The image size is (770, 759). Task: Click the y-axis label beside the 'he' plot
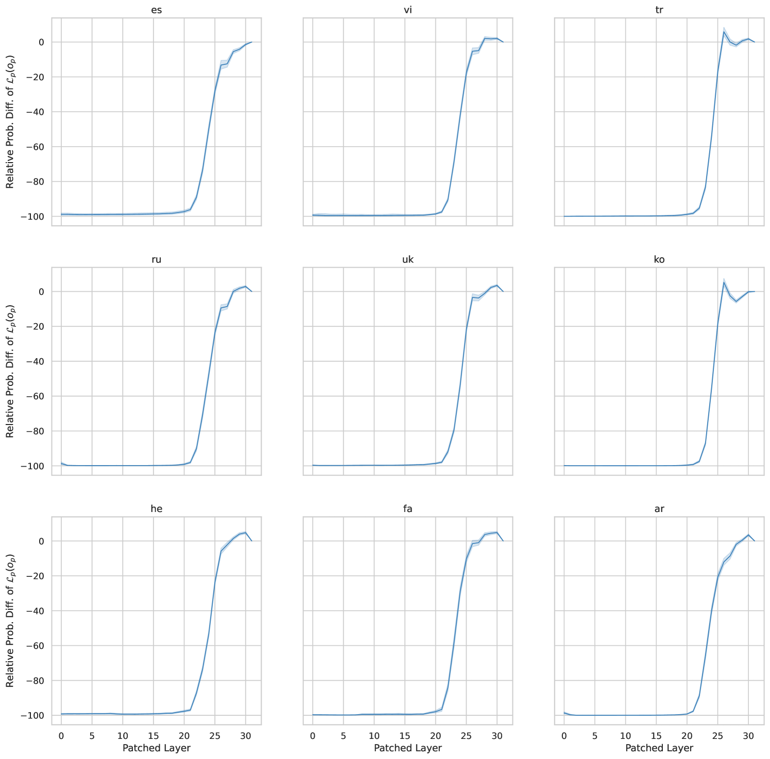tap(10, 621)
